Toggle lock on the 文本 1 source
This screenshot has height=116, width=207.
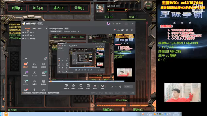(26, 32)
